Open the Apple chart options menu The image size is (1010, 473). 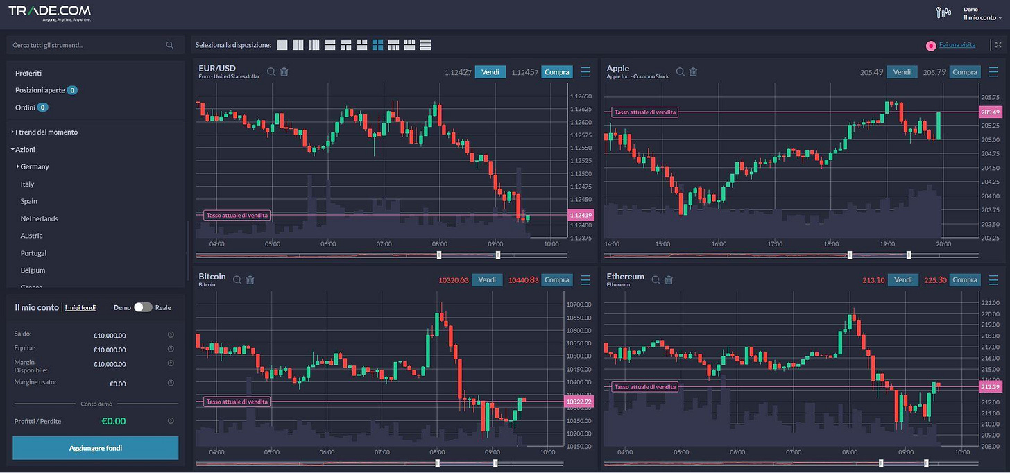993,71
